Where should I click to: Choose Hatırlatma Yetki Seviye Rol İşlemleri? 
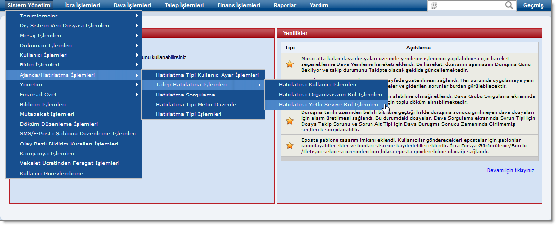[327, 105]
